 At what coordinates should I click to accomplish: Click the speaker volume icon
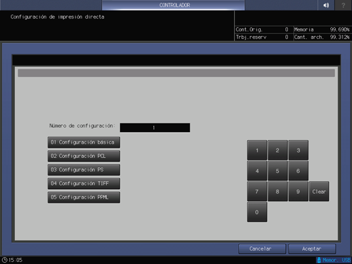click(x=326, y=5)
